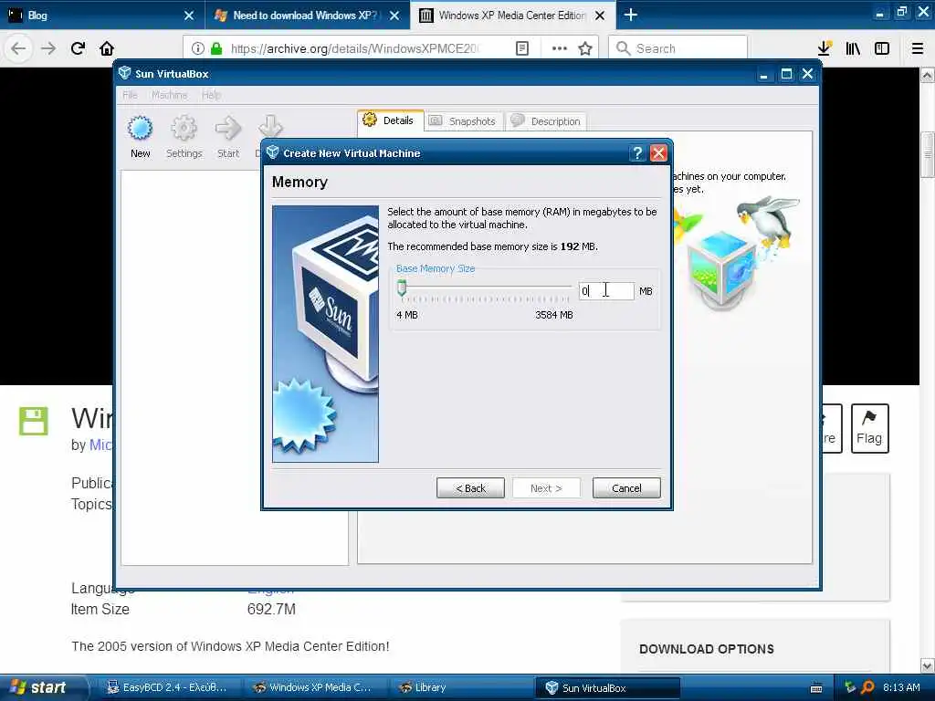Show site information icon in address bar
This screenshot has height=701, width=935.
point(198,48)
